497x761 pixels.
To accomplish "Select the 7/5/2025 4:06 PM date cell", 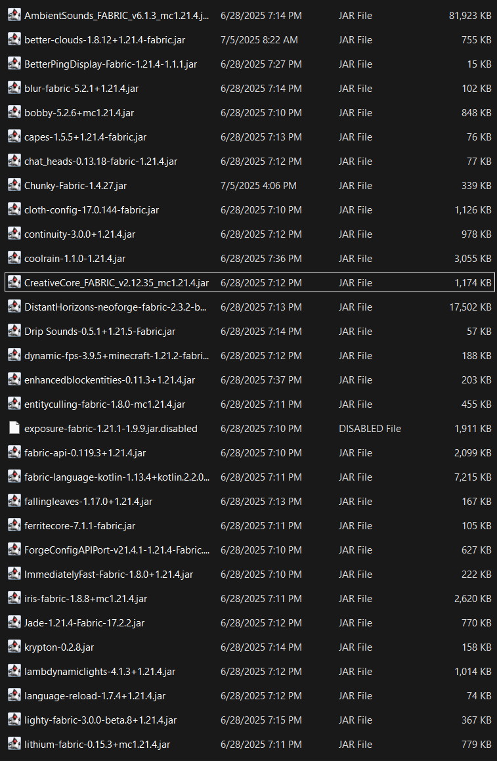I will [259, 185].
